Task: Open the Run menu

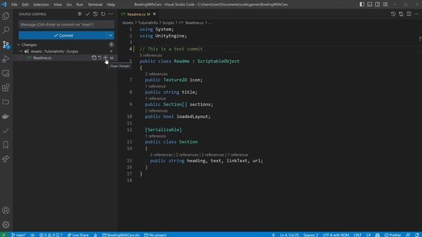Action: point(80,5)
